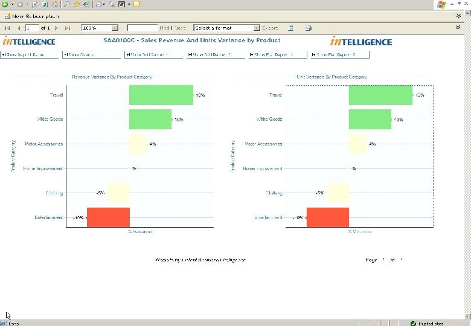Open the Favorites star icon
The width and height of the screenshot is (471, 326).
click(77, 4)
